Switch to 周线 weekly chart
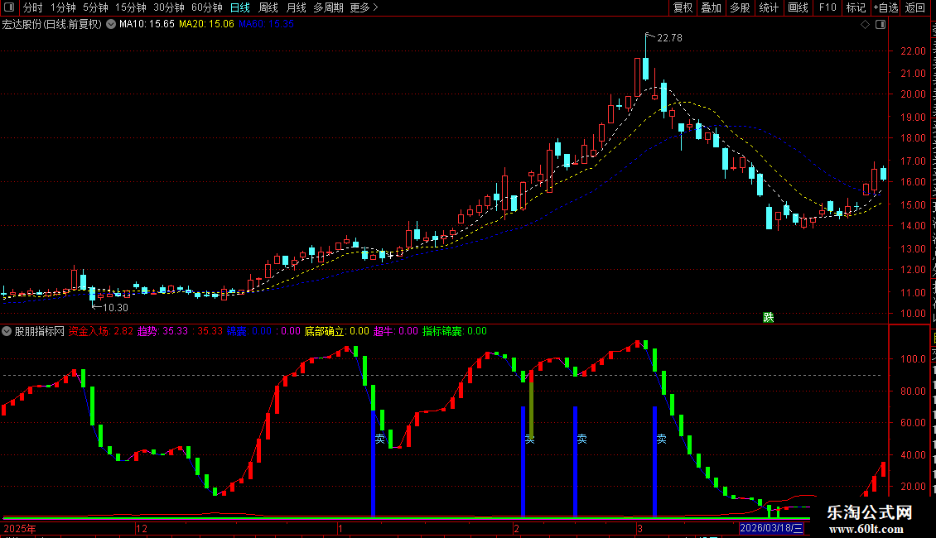936x538 pixels. click(x=268, y=7)
